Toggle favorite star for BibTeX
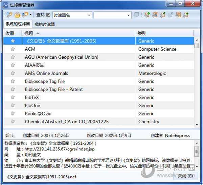 point(13,97)
